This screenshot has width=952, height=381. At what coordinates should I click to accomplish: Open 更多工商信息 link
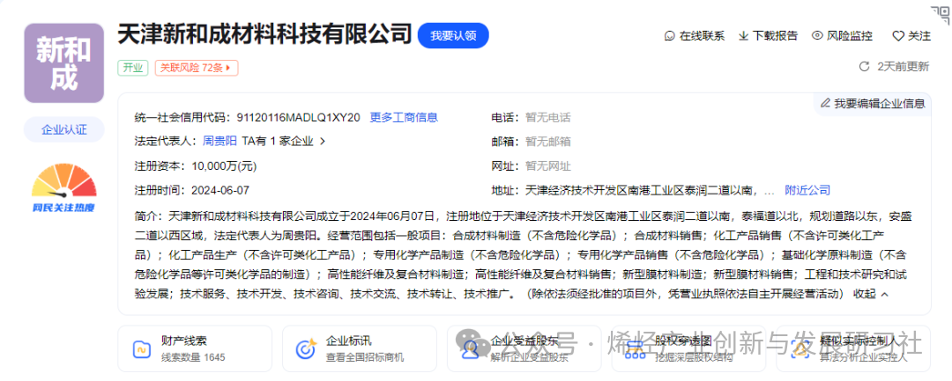click(404, 117)
